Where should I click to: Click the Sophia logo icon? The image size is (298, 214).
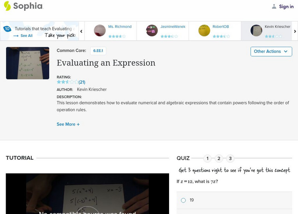pos(7,6)
